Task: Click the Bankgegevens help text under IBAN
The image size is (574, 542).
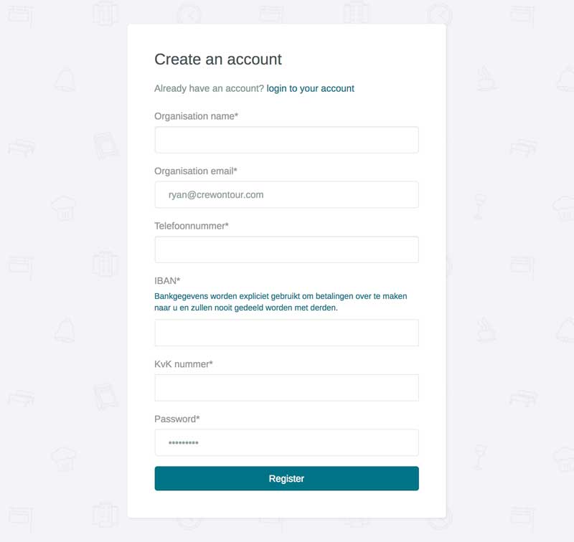Action: 281,302
